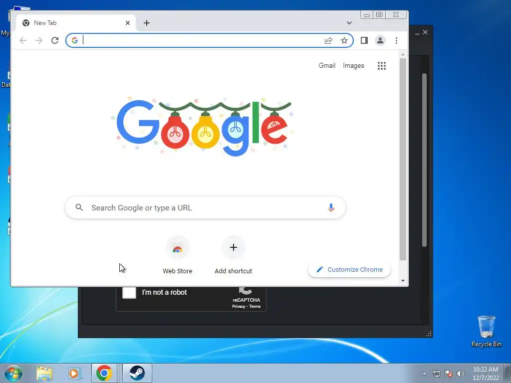Open the network tray icon
This screenshot has width=511, height=383.
(436, 374)
